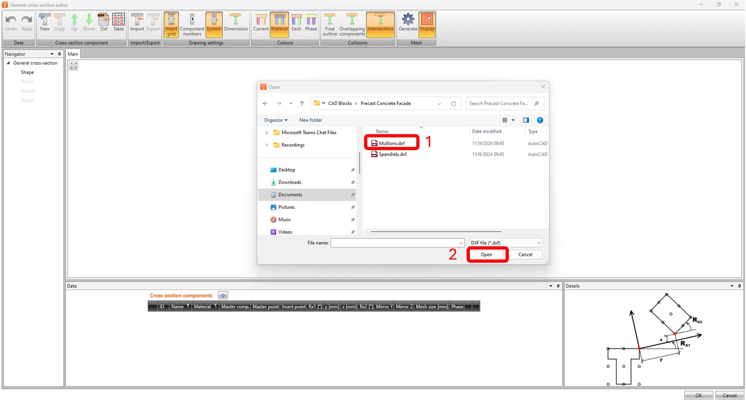The width and height of the screenshot is (746, 401).
Task: Open the Organize menu dropdown
Action: 276,120
